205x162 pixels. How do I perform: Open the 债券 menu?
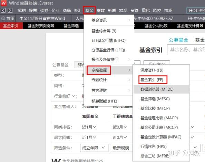(44, 10)
